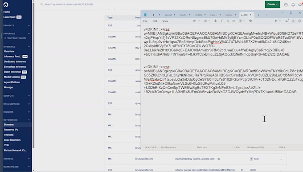Insert a link with Notepad toolbar
Screen dimensions: 303x172
(x=233, y=21)
